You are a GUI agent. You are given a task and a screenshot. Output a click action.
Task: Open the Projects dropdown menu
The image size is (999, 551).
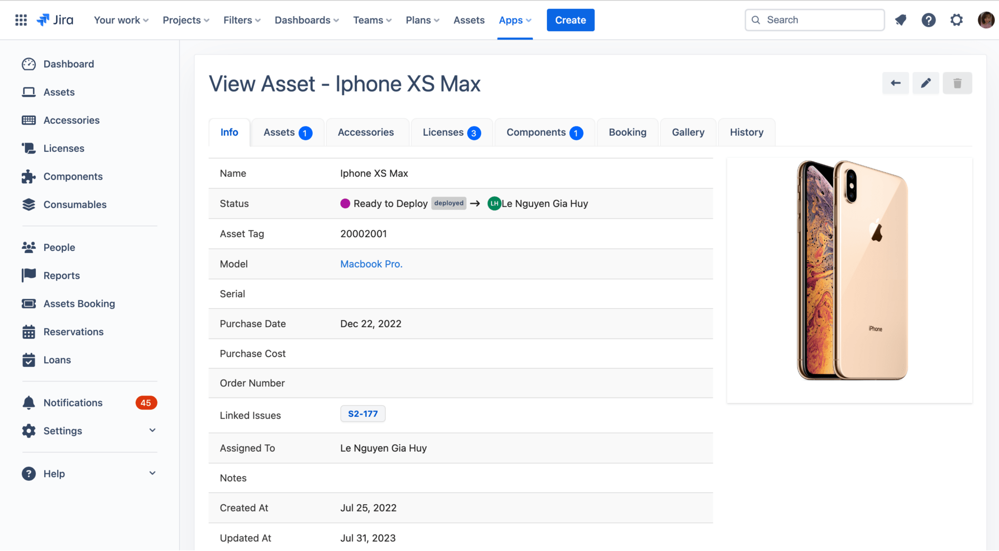tap(186, 20)
